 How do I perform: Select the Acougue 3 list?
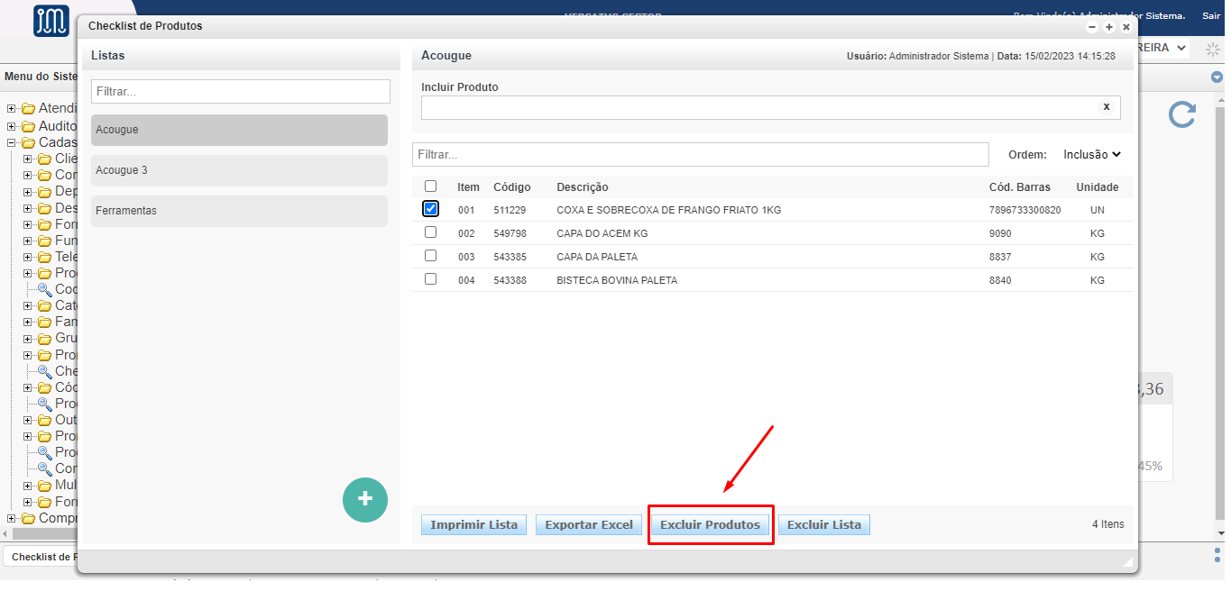[x=239, y=170]
